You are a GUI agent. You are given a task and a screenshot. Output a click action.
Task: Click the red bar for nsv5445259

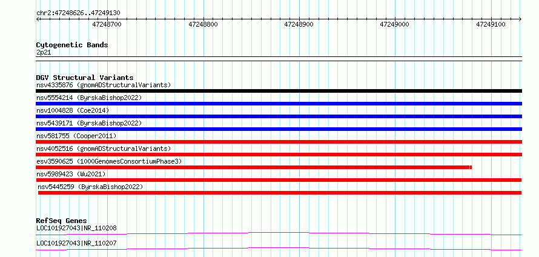click(279, 193)
